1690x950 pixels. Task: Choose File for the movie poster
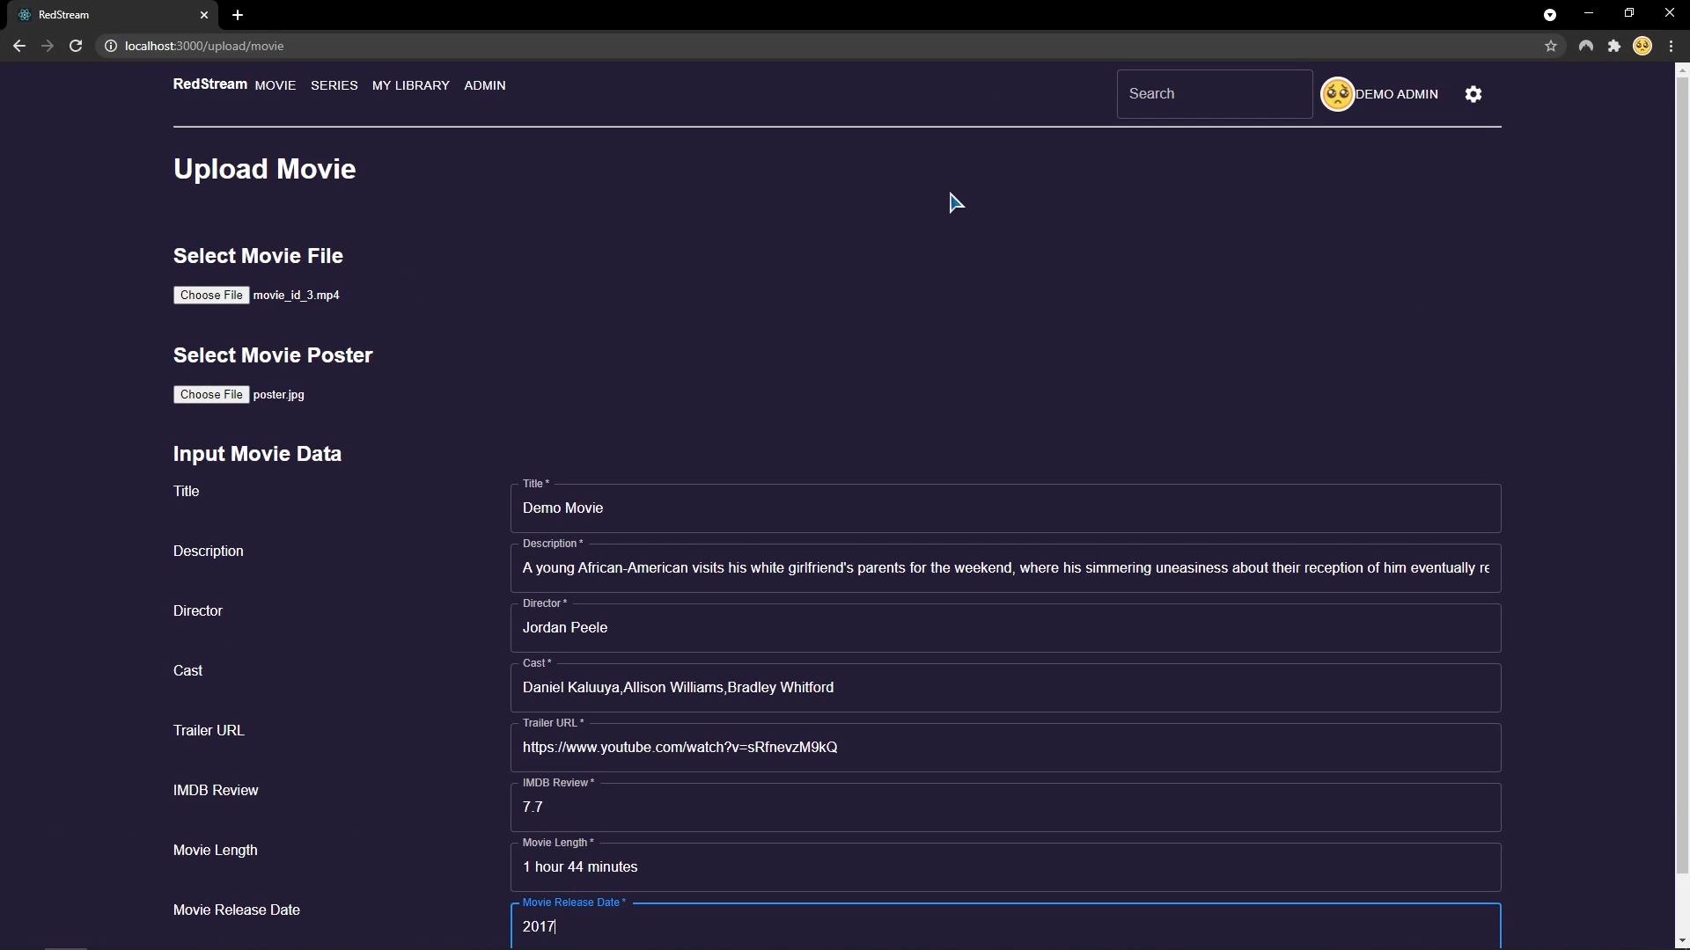pyautogui.click(x=211, y=394)
